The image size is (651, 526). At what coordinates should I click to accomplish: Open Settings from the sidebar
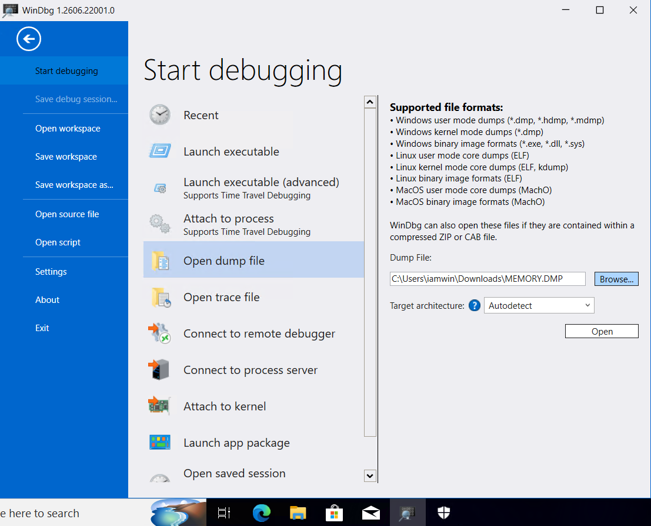pyautogui.click(x=51, y=272)
